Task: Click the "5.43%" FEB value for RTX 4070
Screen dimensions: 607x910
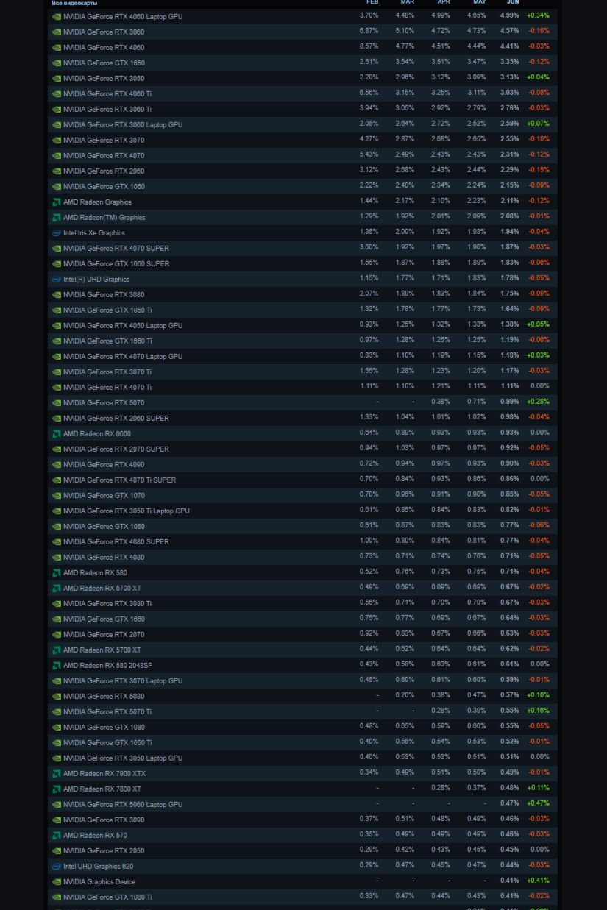Action: [x=369, y=154]
